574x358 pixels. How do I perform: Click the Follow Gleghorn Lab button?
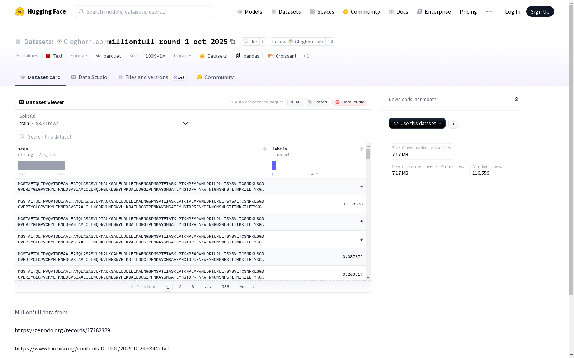[297, 42]
